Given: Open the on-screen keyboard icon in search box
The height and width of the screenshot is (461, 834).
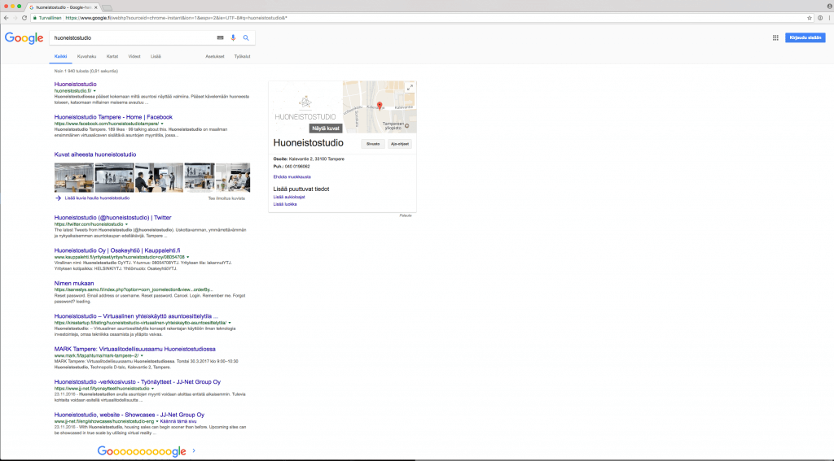Looking at the screenshot, I should pyautogui.click(x=220, y=37).
